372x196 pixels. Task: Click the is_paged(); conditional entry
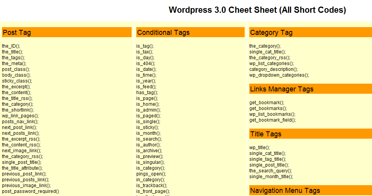click(x=149, y=116)
